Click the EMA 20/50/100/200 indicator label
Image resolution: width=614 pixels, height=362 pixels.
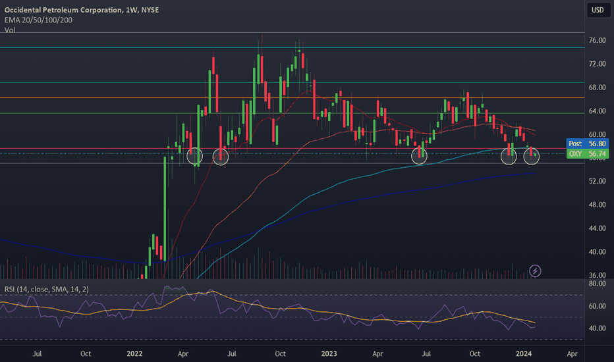pyautogui.click(x=38, y=20)
